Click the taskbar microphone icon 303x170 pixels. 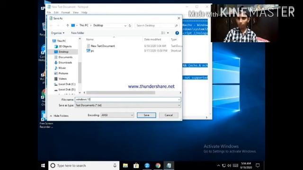coord(115,165)
